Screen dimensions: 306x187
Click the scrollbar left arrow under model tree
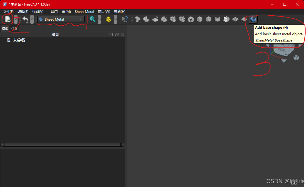pyautogui.click(x=2, y=145)
